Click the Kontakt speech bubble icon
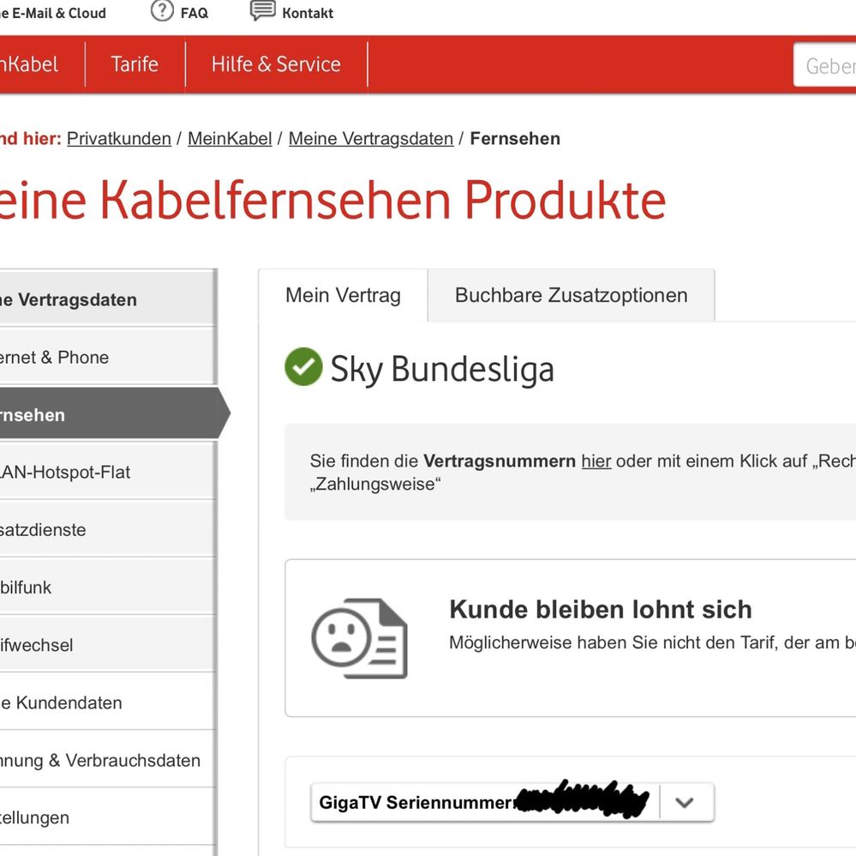Image resolution: width=856 pixels, height=856 pixels. (262, 10)
